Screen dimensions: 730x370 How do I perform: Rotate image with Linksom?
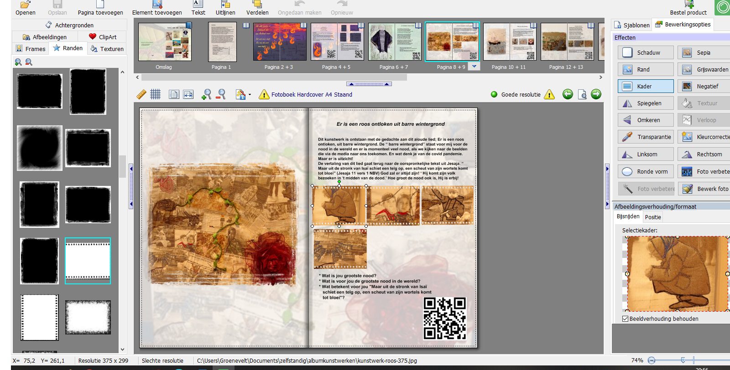(646, 154)
